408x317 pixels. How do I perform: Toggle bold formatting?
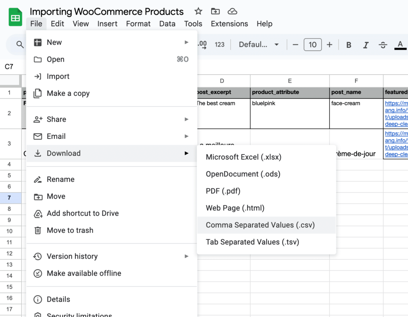(x=349, y=45)
